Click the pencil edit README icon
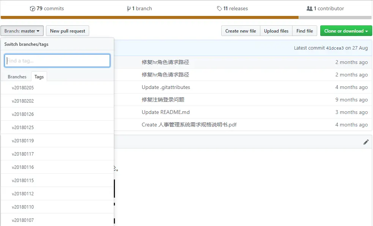Image resolution: width=373 pixels, height=226 pixels. [366, 142]
